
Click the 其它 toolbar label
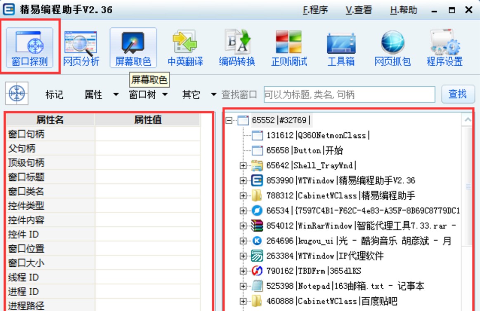point(192,94)
